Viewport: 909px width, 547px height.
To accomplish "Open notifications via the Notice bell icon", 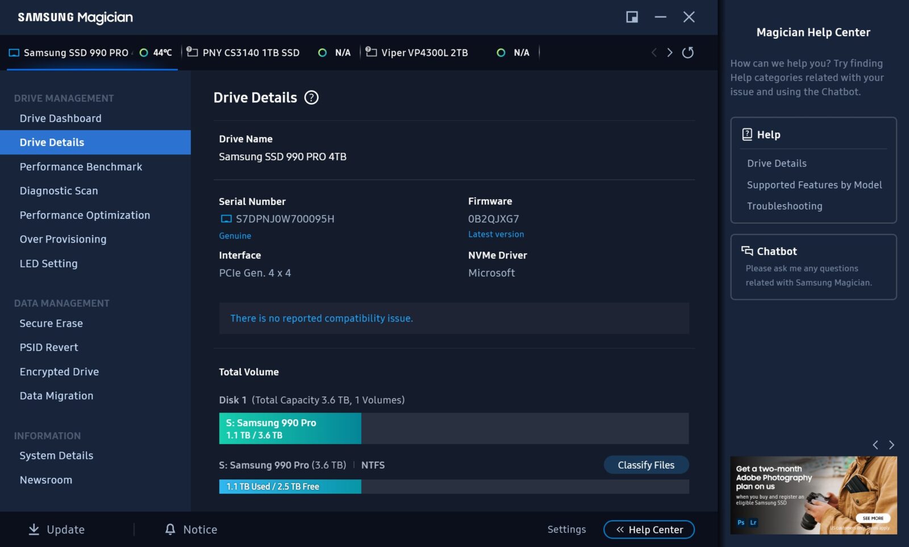I will pos(170,529).
